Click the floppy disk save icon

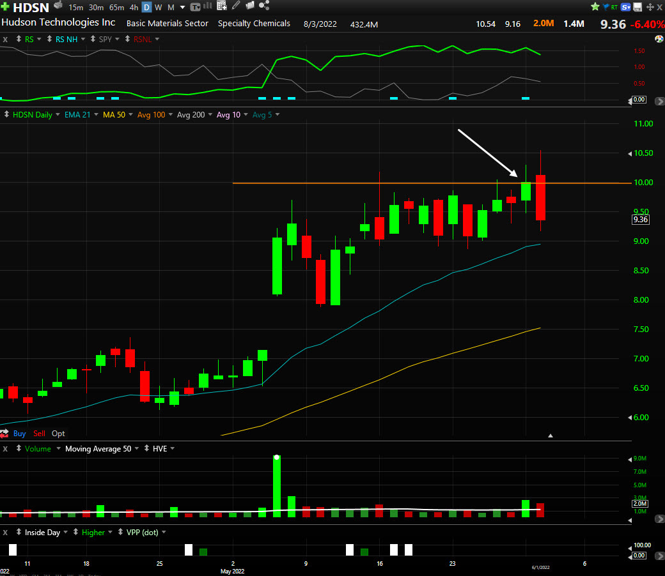638,7
